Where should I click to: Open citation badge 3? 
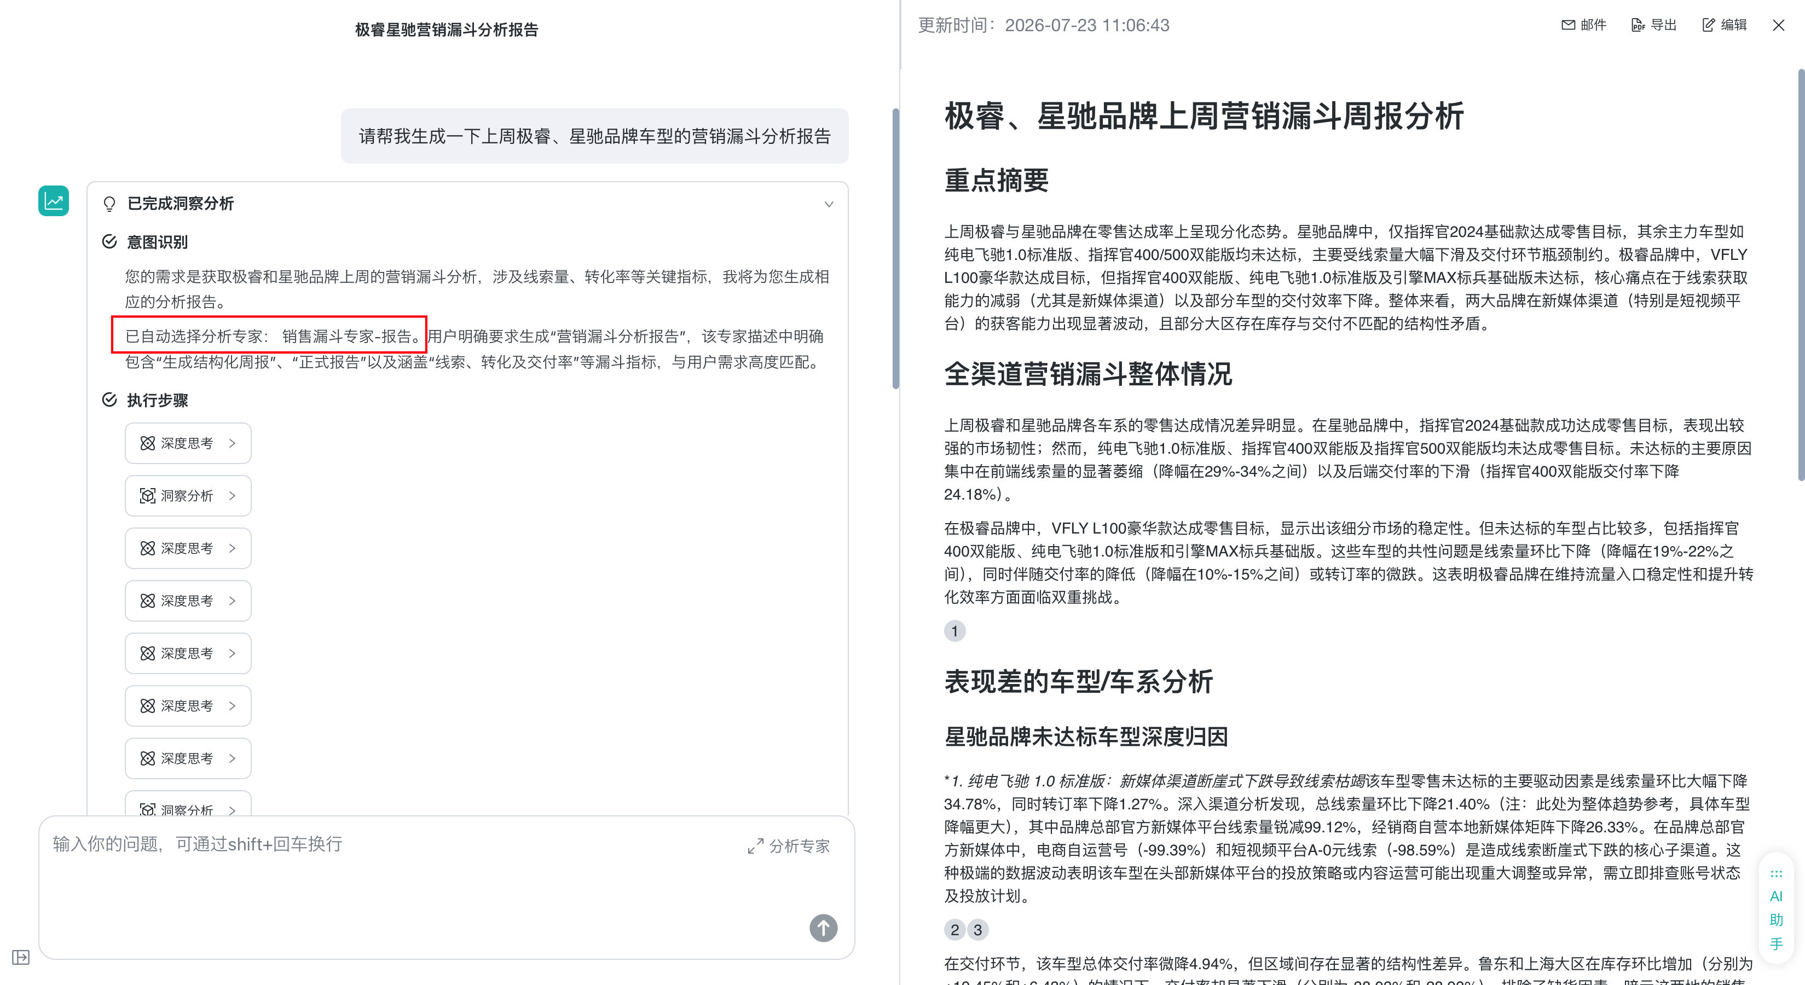pos(978,930)
